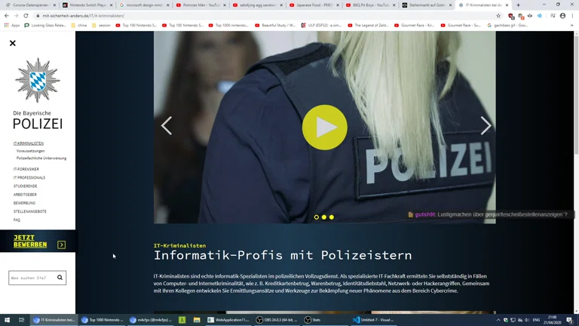The image size is (579, 326).
Task: Bookmark this page with the star icon
Action: click(x=498, y=15)
